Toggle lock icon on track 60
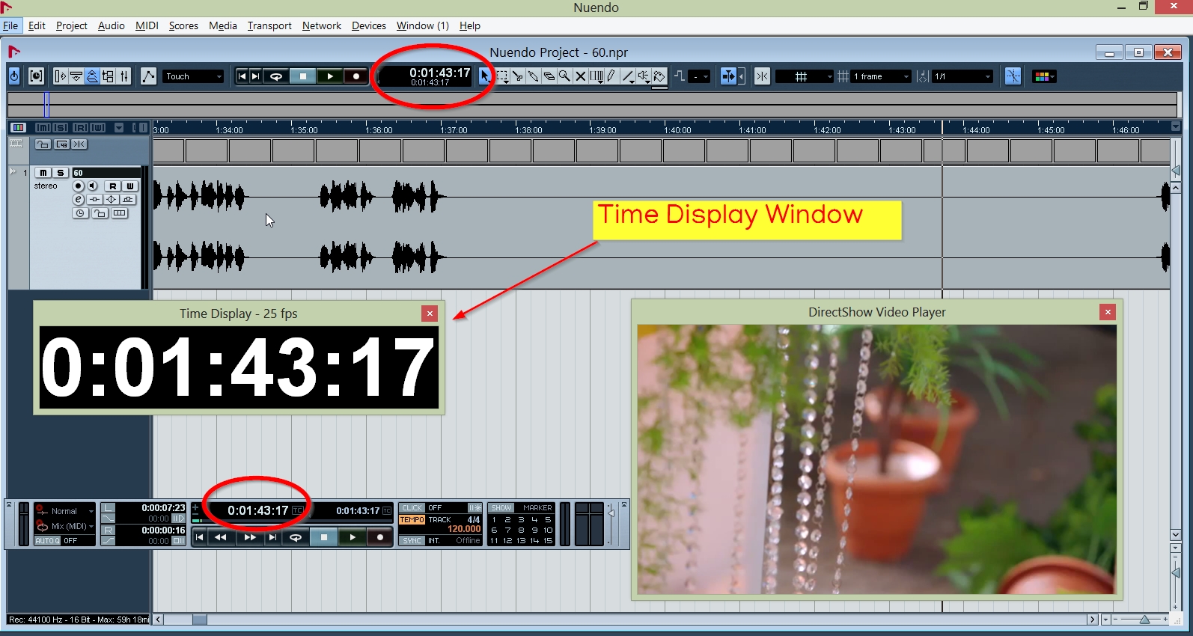Viewport: 1193px width, 636px height. click(x=100, y=213)
